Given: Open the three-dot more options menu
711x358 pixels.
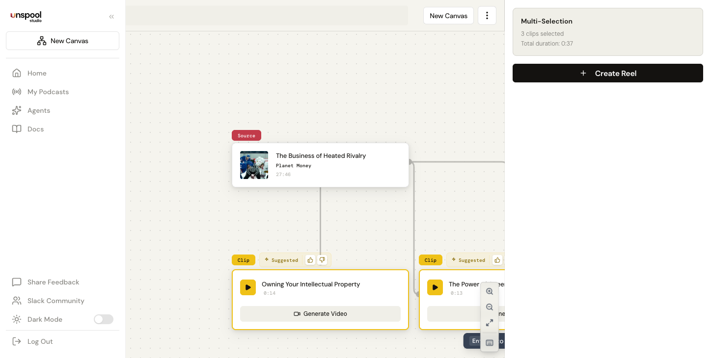Looking at the screenshot, I should coord(487,16).
